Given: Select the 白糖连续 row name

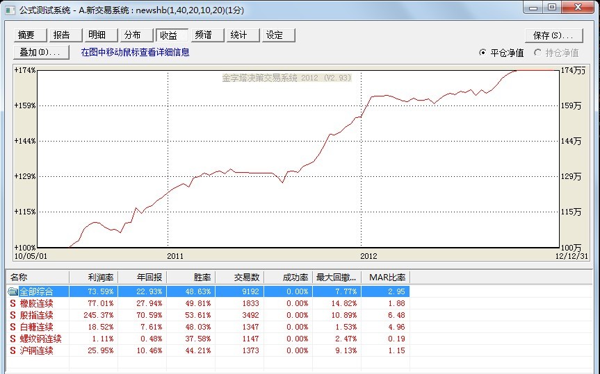Looking at the screenshot, I should pyautogui.click(x=36, y=327).
